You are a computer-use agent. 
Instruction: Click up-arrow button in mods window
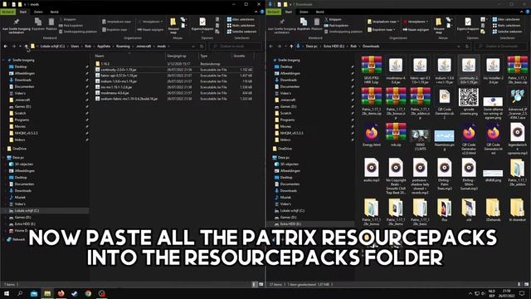tap(26, 47)
